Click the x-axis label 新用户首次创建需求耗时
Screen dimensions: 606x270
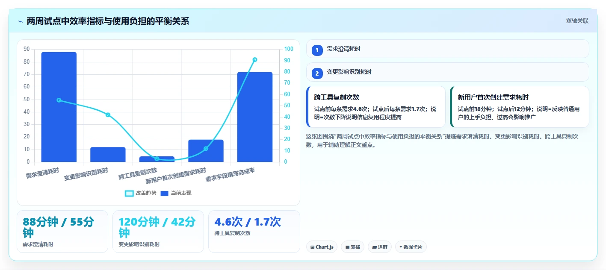point(176,176)
